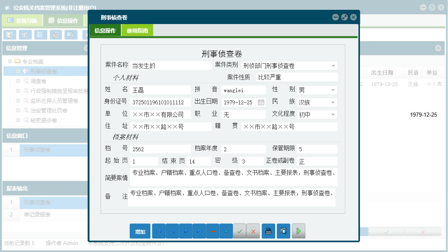Select the 系统导航 menu item
The image size is (448, 252).
(22, 20)
